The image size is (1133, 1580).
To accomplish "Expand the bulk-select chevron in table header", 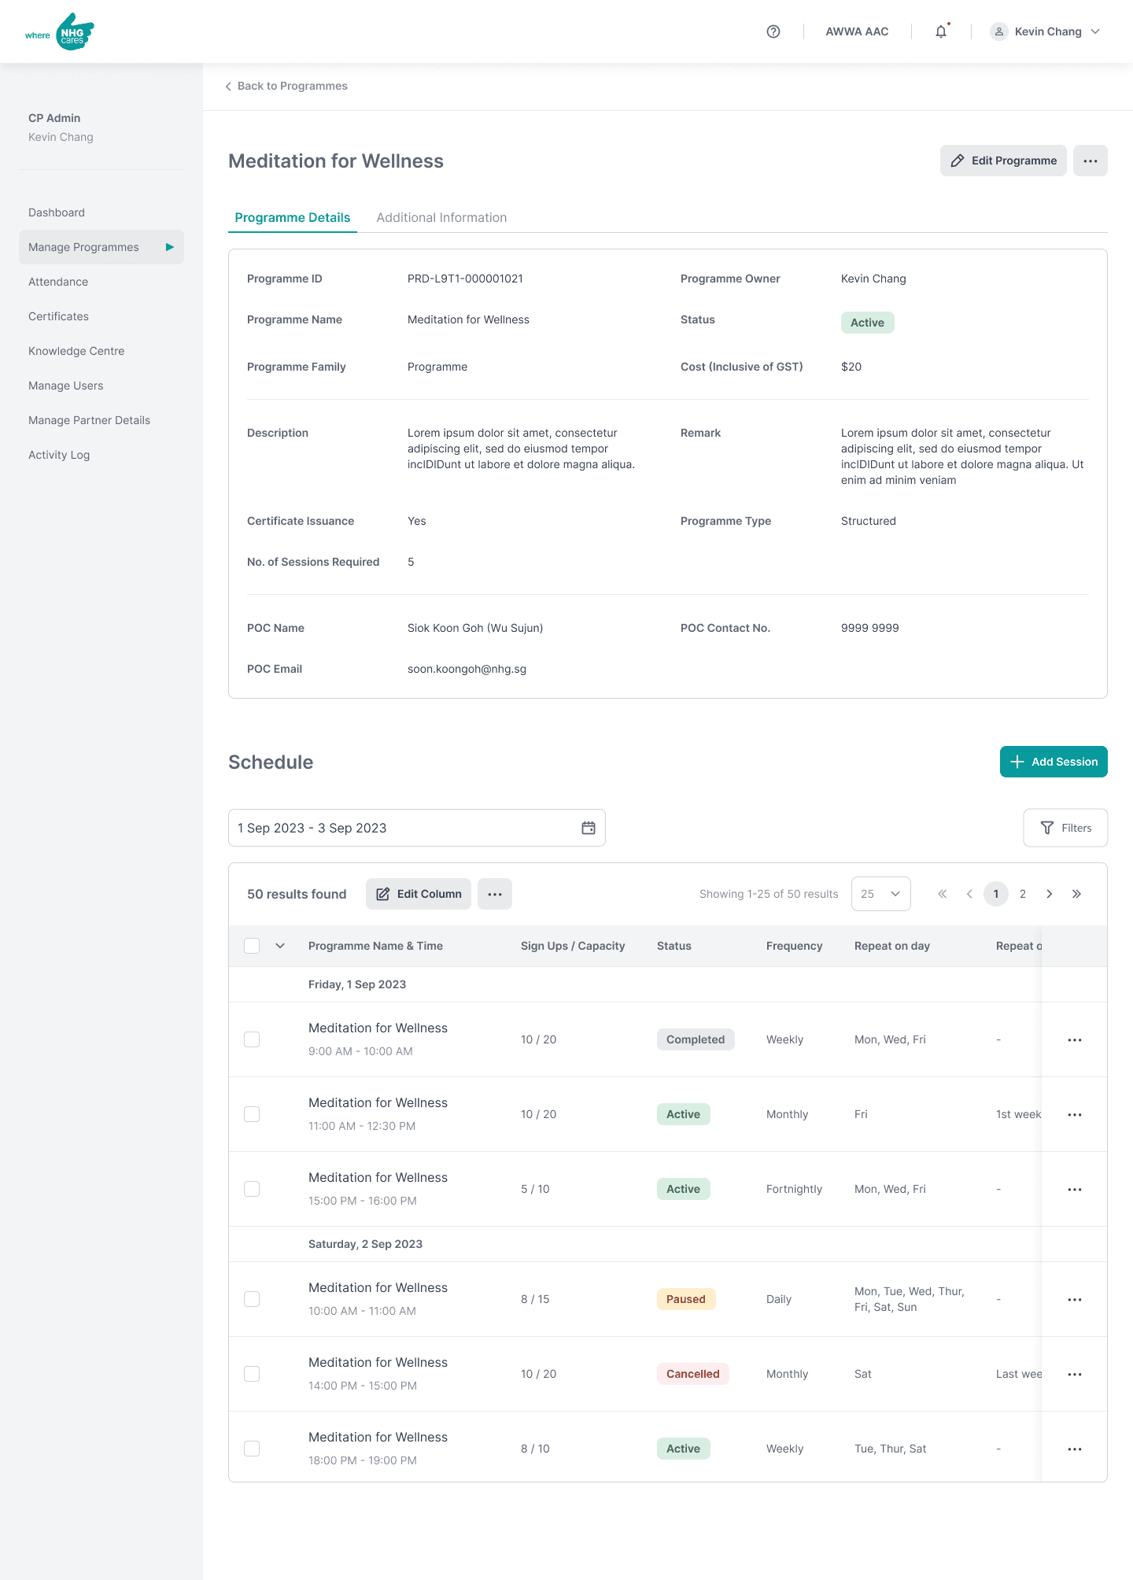I will (x=280, y=946).
